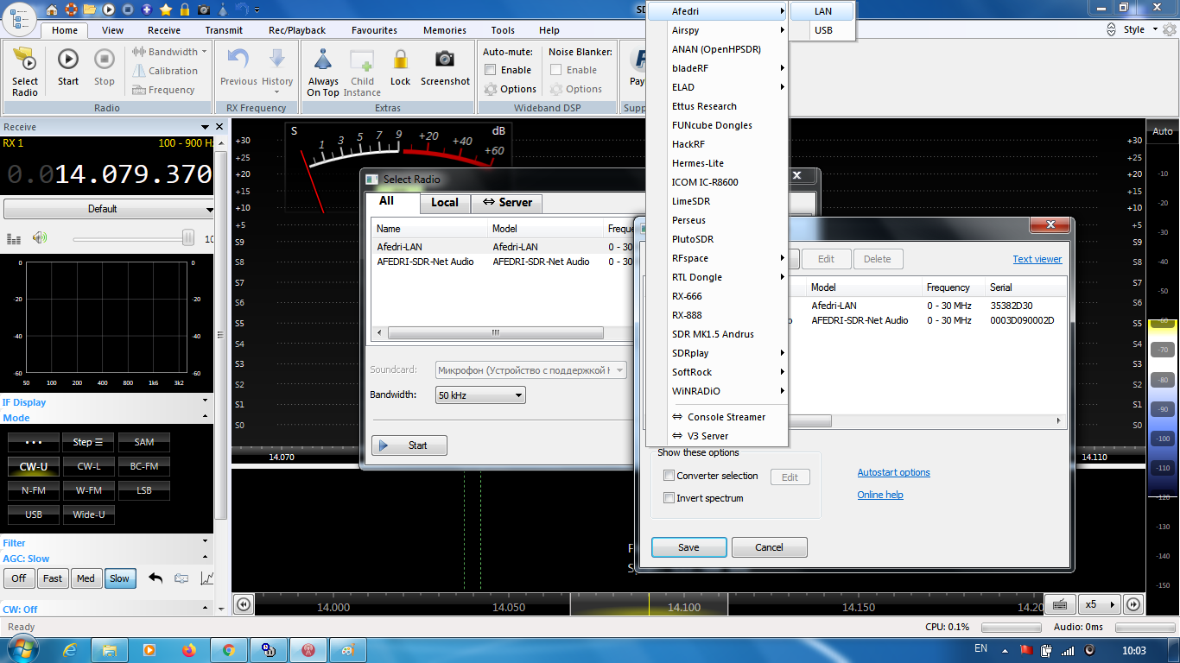This screenshot has width=1180, height=663.
Task: Tick the Invert spectrum checkbox
Action: tap(669, 498)
